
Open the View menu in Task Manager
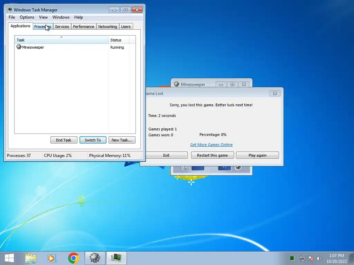[x=43, y=17]
